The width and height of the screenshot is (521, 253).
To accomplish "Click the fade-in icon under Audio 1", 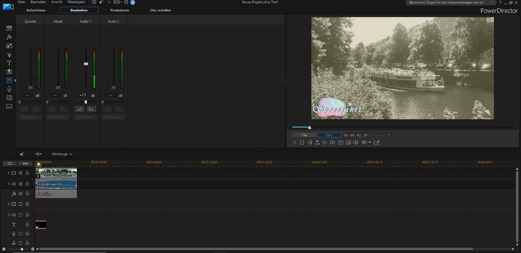I will 79,109.
